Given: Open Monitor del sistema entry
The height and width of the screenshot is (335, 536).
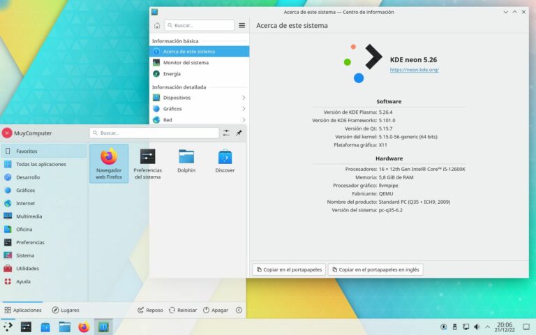Looking at the screenshot, I should pyautogui.click(x=200, y=63).
